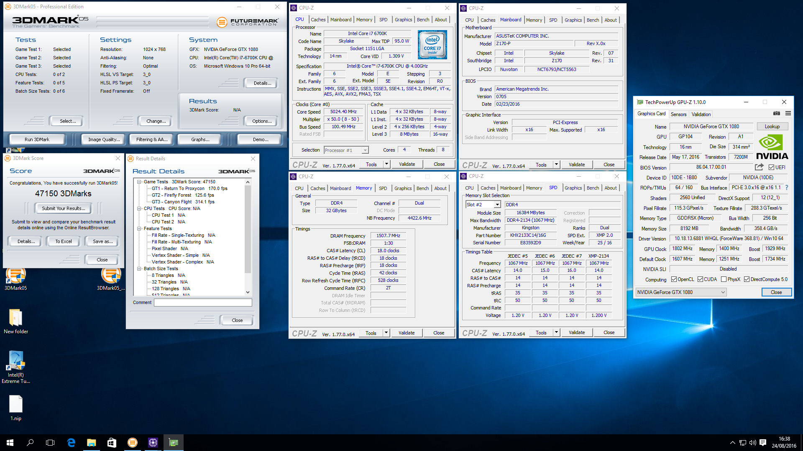Toggle the DirectCompute 5.0 checkbox
The image size is (803, 451).
[x=747, y=279]
